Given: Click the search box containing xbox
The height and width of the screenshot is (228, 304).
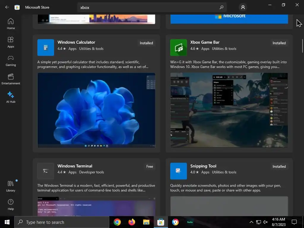Looking at the screenshot, I should 152,7.
